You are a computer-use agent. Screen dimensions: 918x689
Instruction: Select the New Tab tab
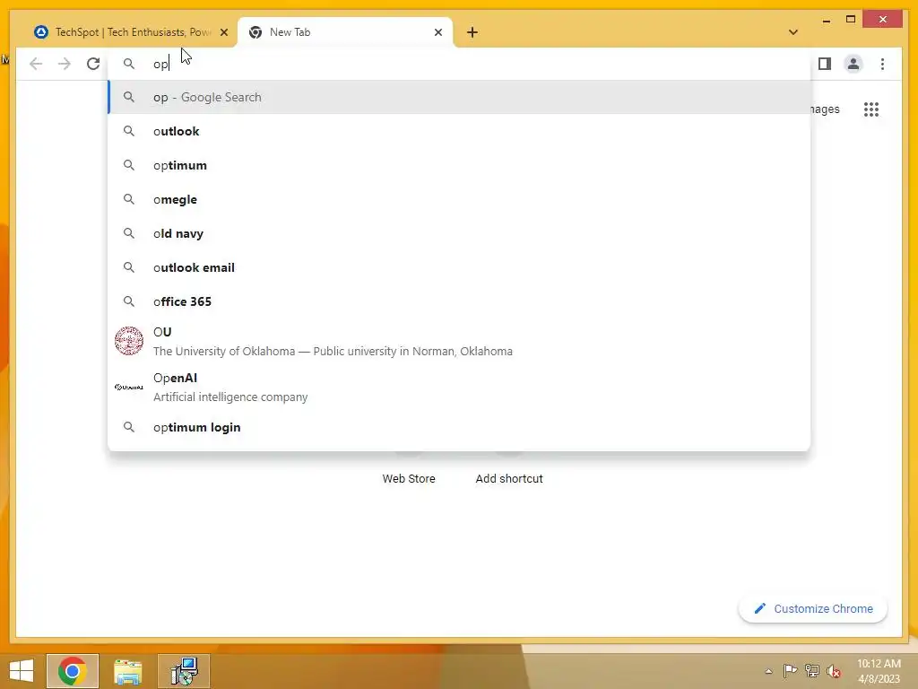click(x=345, y=32)
